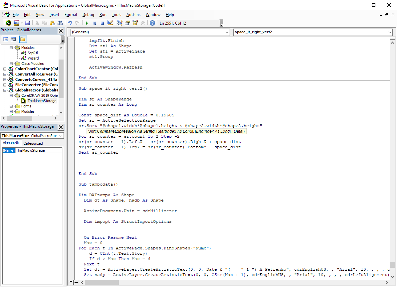Screen dimensions: 397x287
Task: Click the Paste clipboard icon
Action: pos(52,23)
